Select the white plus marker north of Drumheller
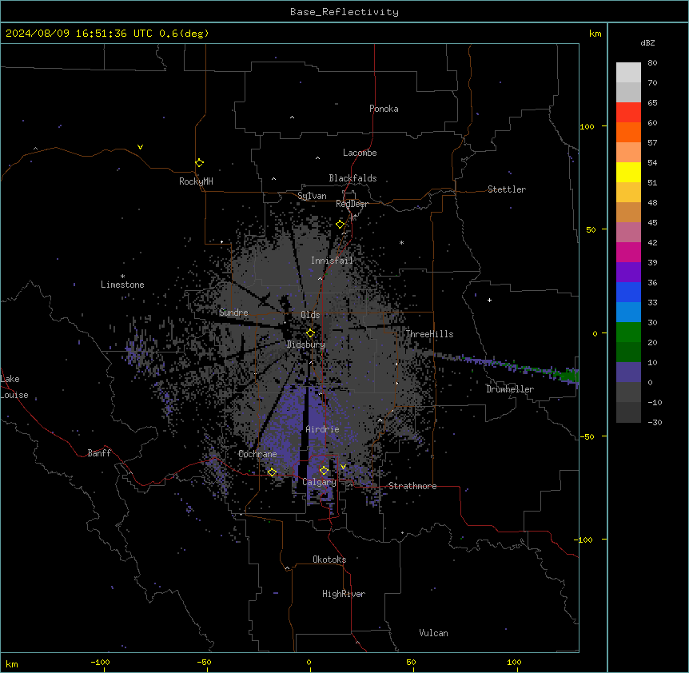 tap(489, 300)
